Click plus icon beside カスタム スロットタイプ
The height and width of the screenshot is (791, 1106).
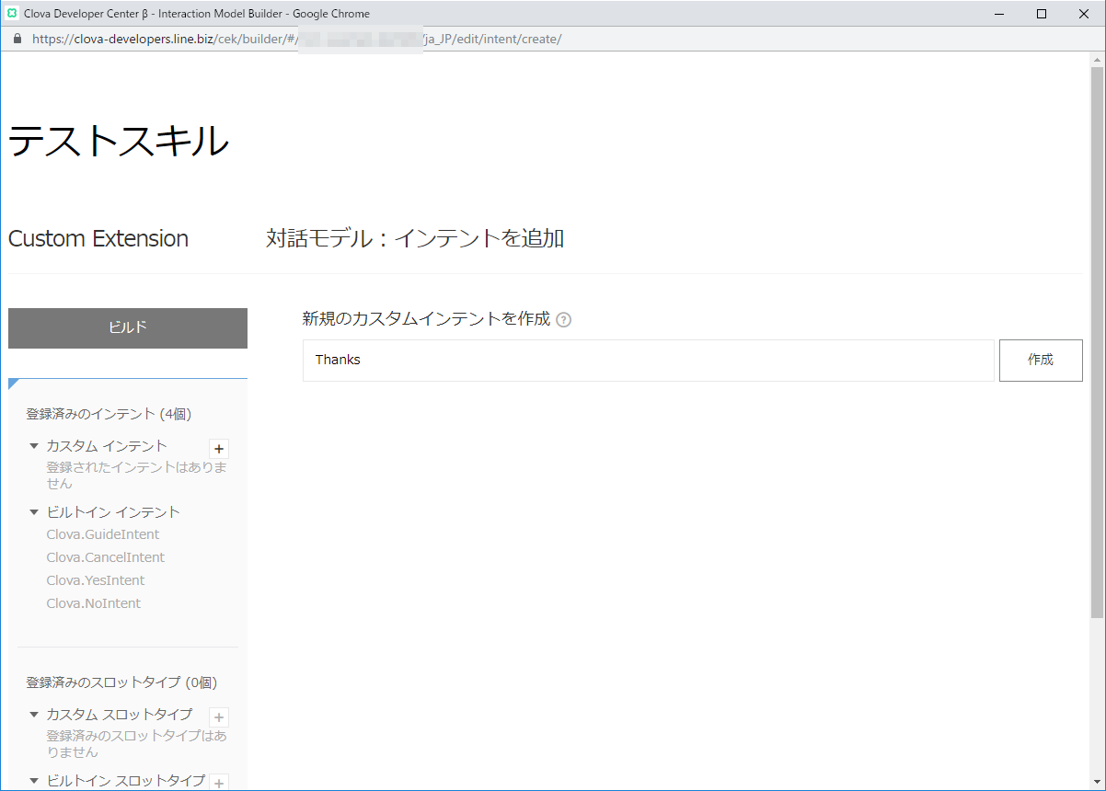[219, 717]
